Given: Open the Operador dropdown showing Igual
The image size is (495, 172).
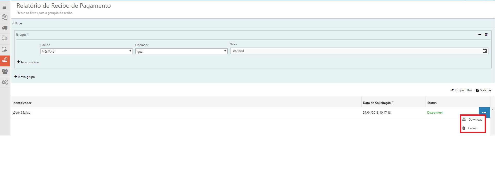Looking at the screenshot, I should [181, 51].
